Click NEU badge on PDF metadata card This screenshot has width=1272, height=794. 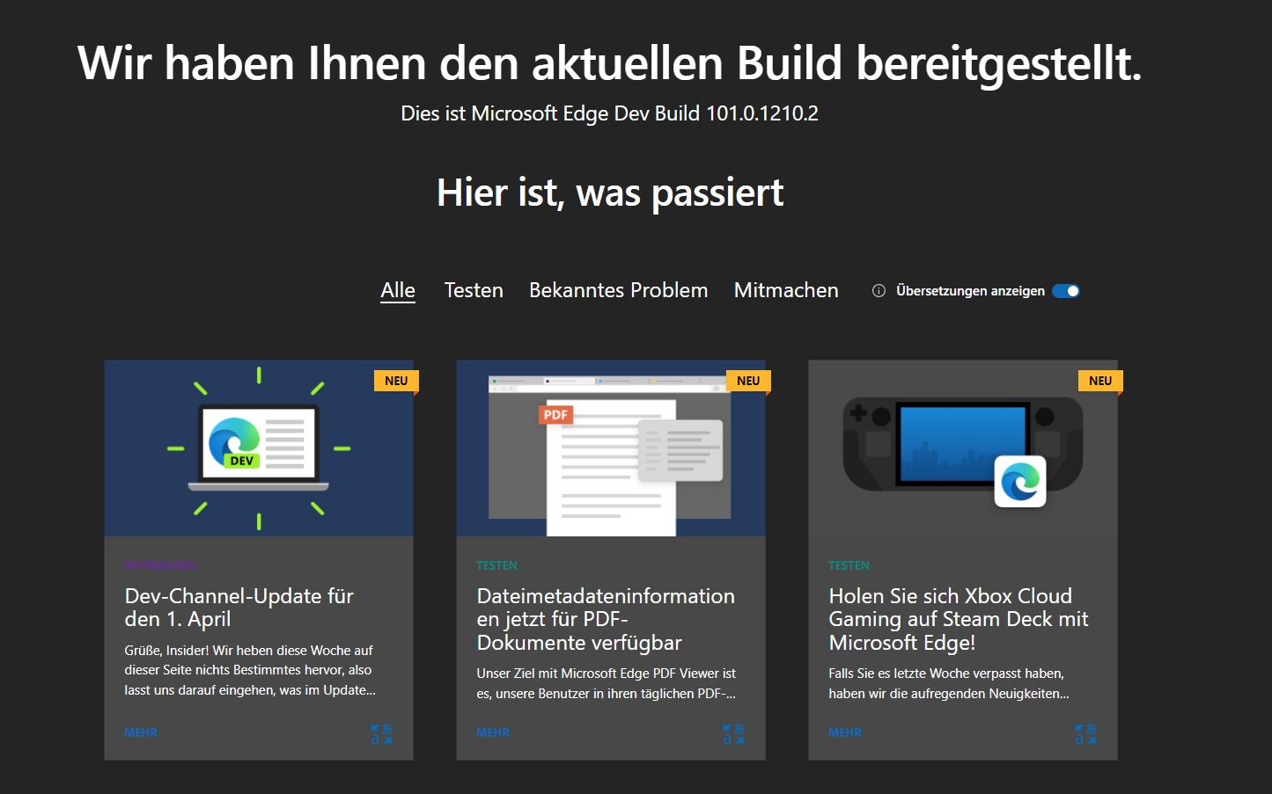click(748, 381)
